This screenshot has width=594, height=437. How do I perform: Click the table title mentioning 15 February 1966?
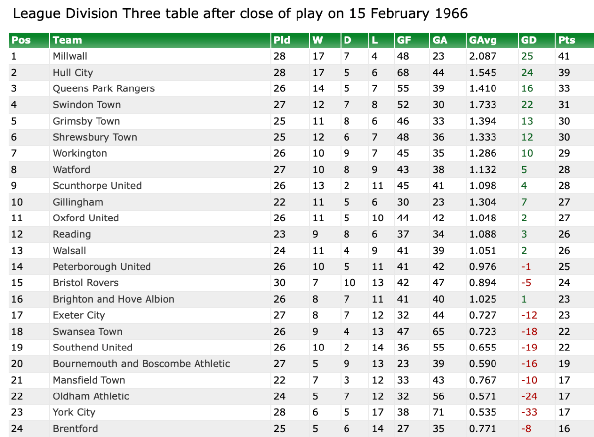click(x=240, y=13)
